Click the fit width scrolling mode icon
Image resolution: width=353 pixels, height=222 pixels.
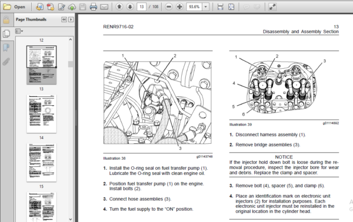click(220, 7)
